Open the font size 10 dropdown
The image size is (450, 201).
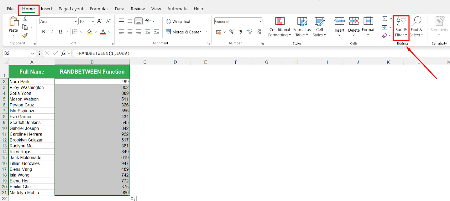(x=93, y=21)
